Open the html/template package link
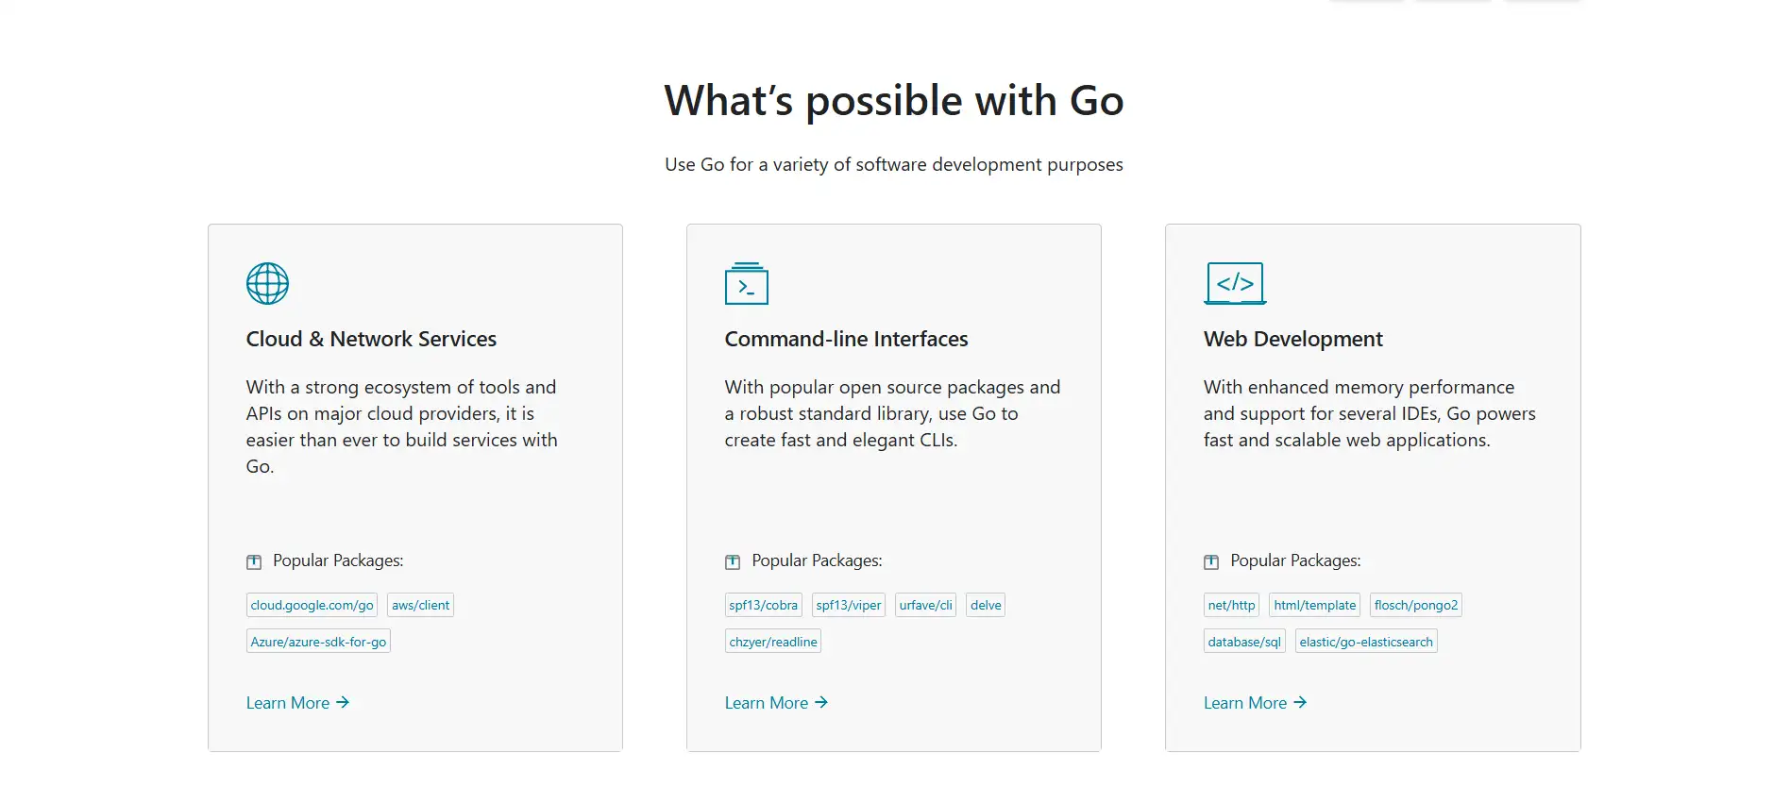Viewport: 1790px width, 786px height. point(1314,605)
